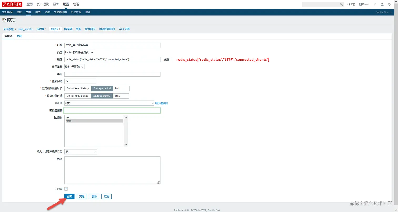Open the redis_linux01 breadcrumb link
398x212 pixels.
[25, 29]
